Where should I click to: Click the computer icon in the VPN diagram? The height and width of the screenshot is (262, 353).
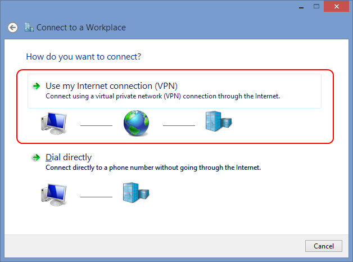(x=54, y=123)
